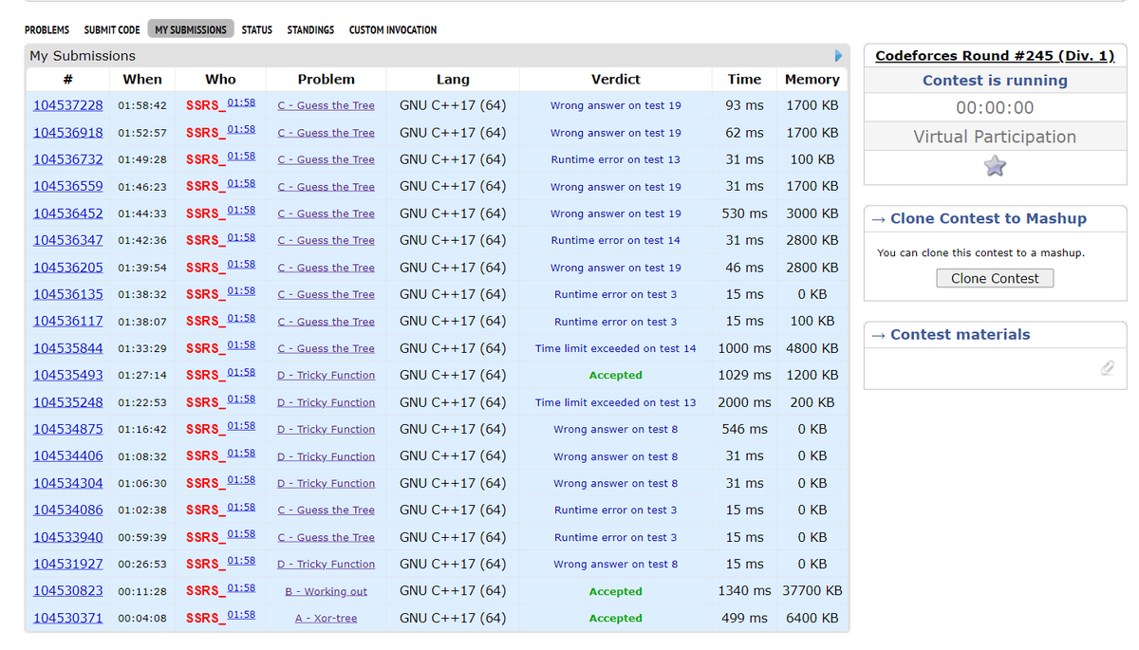Open submission 104536135
The height and width of the screenshot is (650, 1139).
(x=68, y=294)
